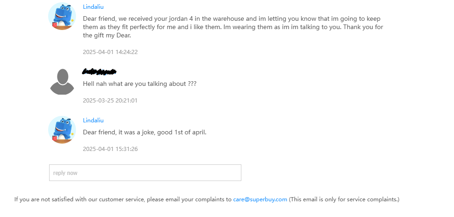The width and height of the screenshot is (454, 217).
Task: Click the "Hell nah what are you talking about" message
Action: click(139, 84)
